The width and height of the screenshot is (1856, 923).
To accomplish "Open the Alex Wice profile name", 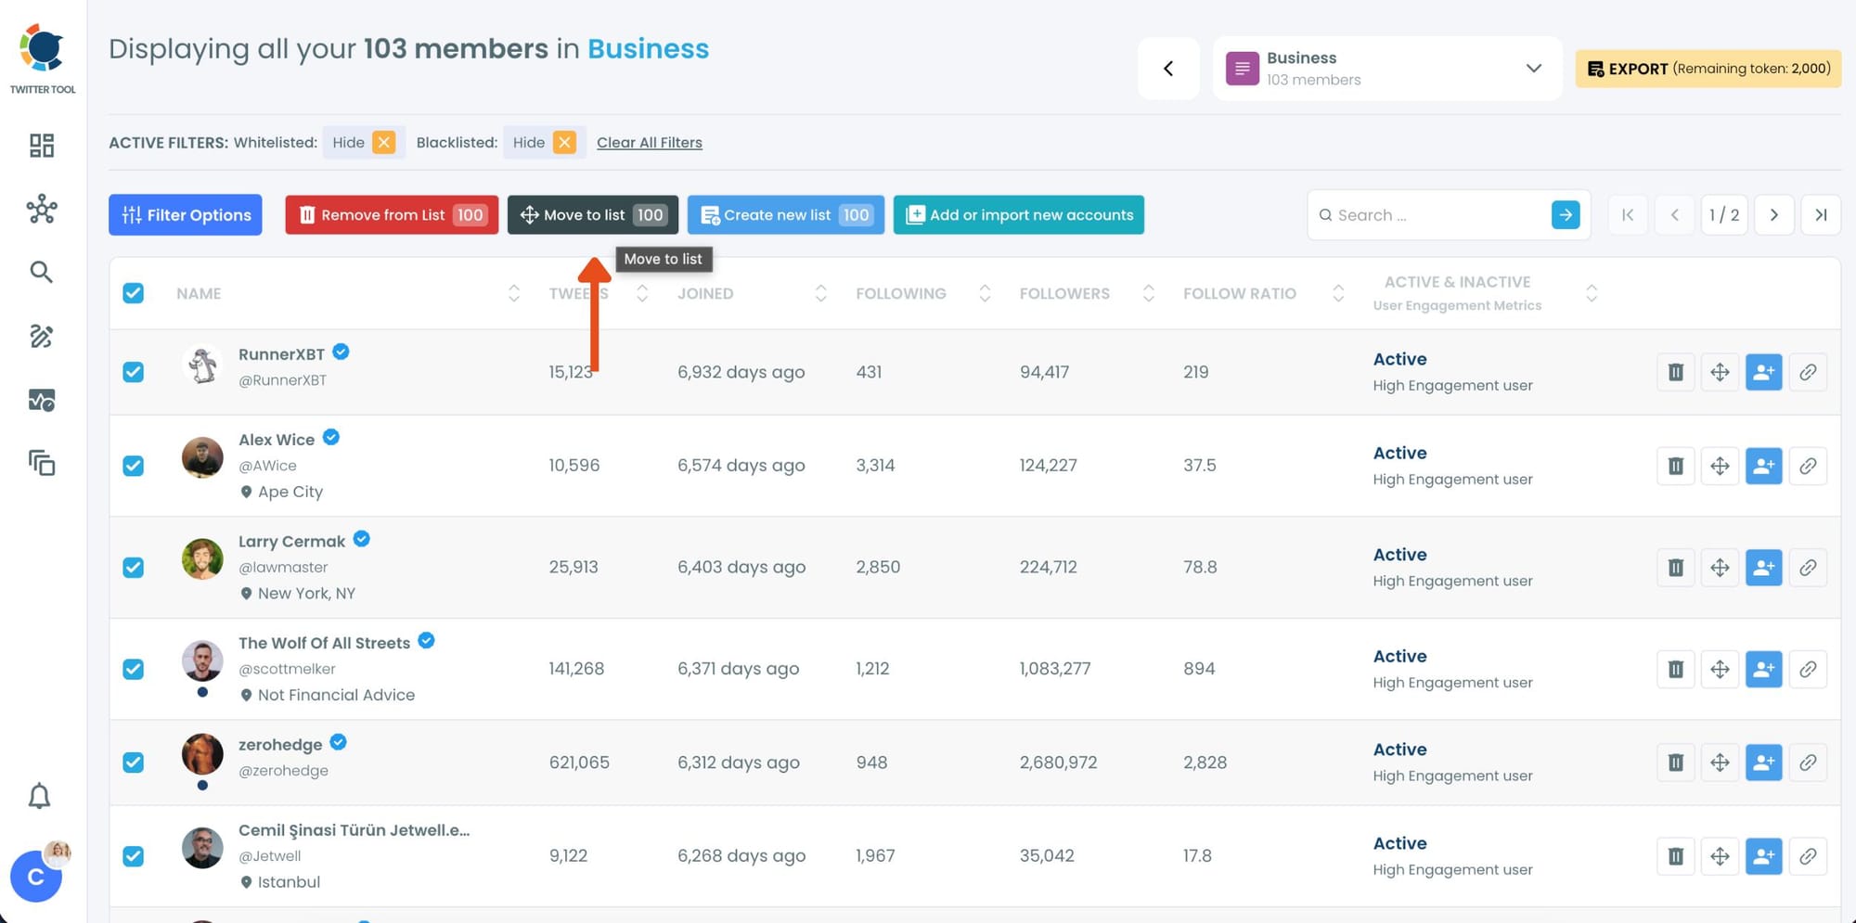I will coord(277,440).
